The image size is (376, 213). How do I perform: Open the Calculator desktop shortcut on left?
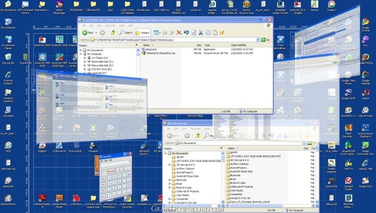(x=8, y=112)
